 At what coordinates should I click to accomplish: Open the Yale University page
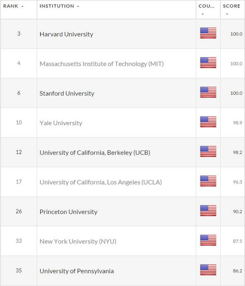[61, 123]
